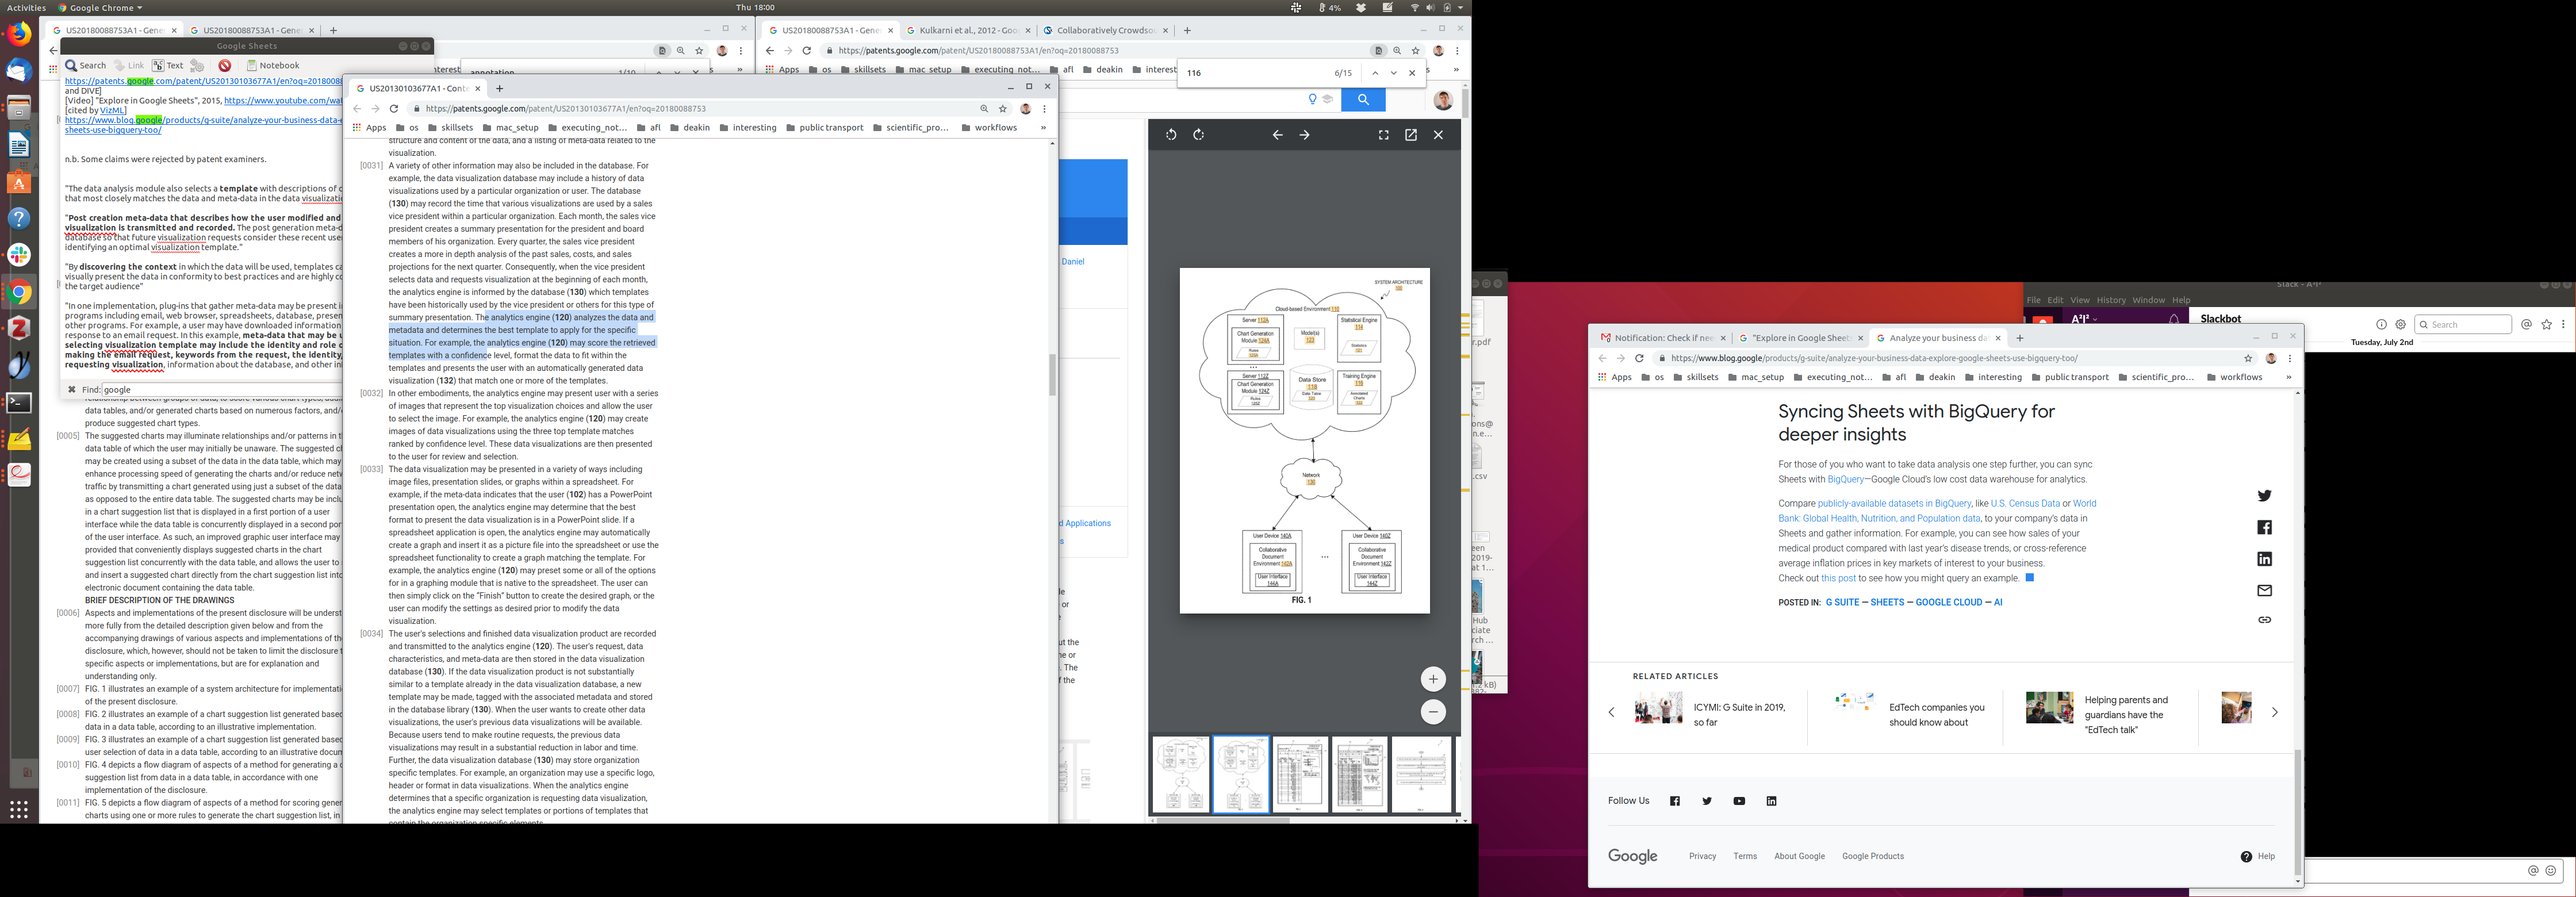Share article on Twitter via sidebar icon
The width and height of the screenshot is (2576, 897).
[2264, 496]
